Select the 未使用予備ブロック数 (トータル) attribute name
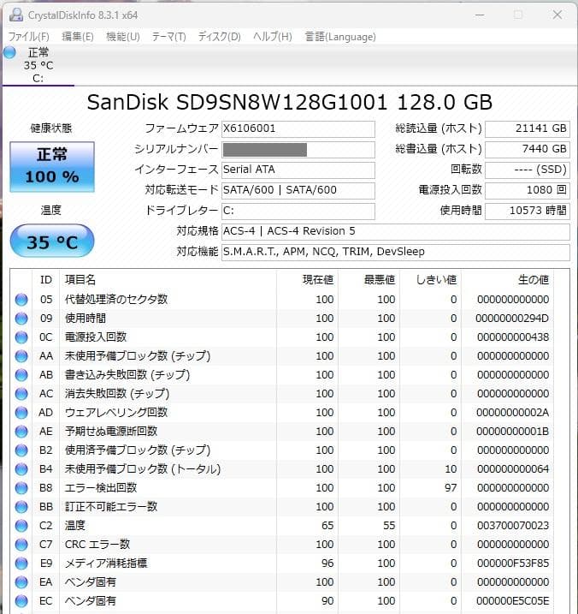This screenshot has width=578, height=614. click(143, 469)
